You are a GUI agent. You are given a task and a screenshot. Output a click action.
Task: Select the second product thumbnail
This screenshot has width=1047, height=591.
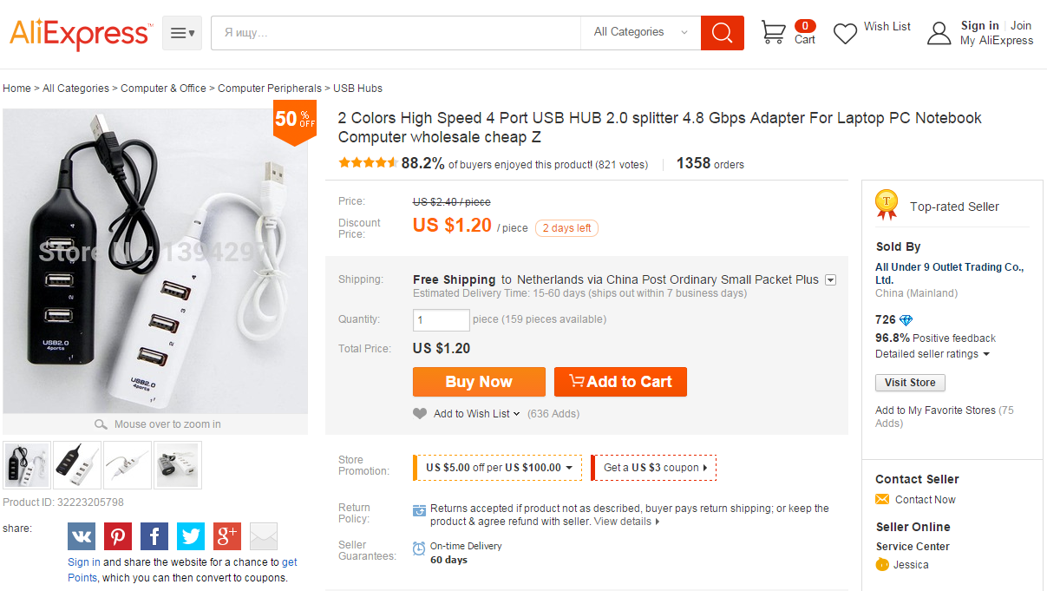pyautogui.click(x=77, y=465)
